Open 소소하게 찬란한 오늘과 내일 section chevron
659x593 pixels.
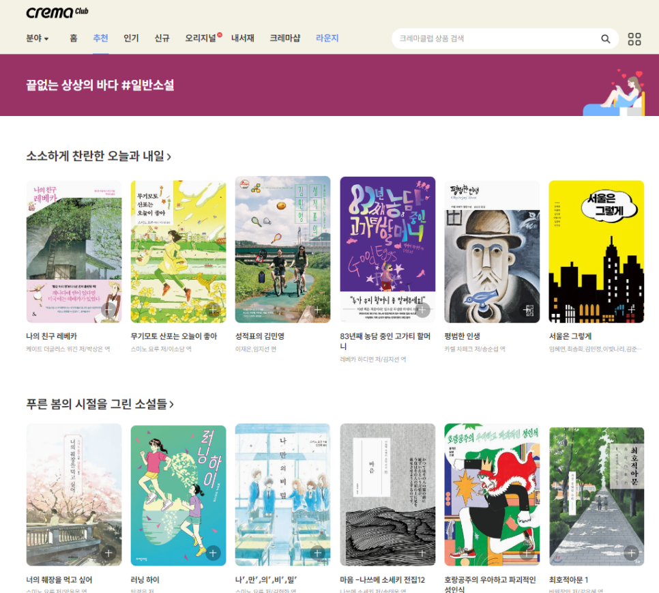[169, 157]
